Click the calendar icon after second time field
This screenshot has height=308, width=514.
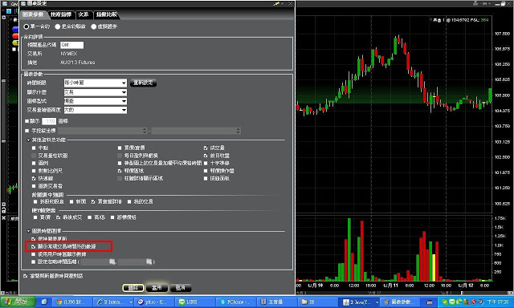click(x=149, y=261)
